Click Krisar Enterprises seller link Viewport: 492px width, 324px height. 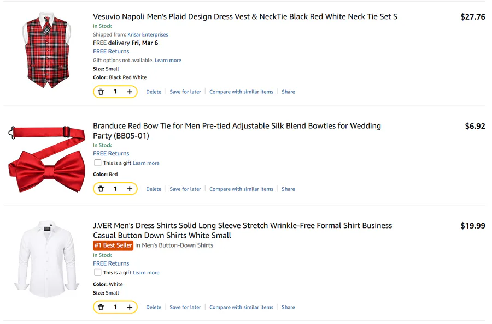pos(148,34)
